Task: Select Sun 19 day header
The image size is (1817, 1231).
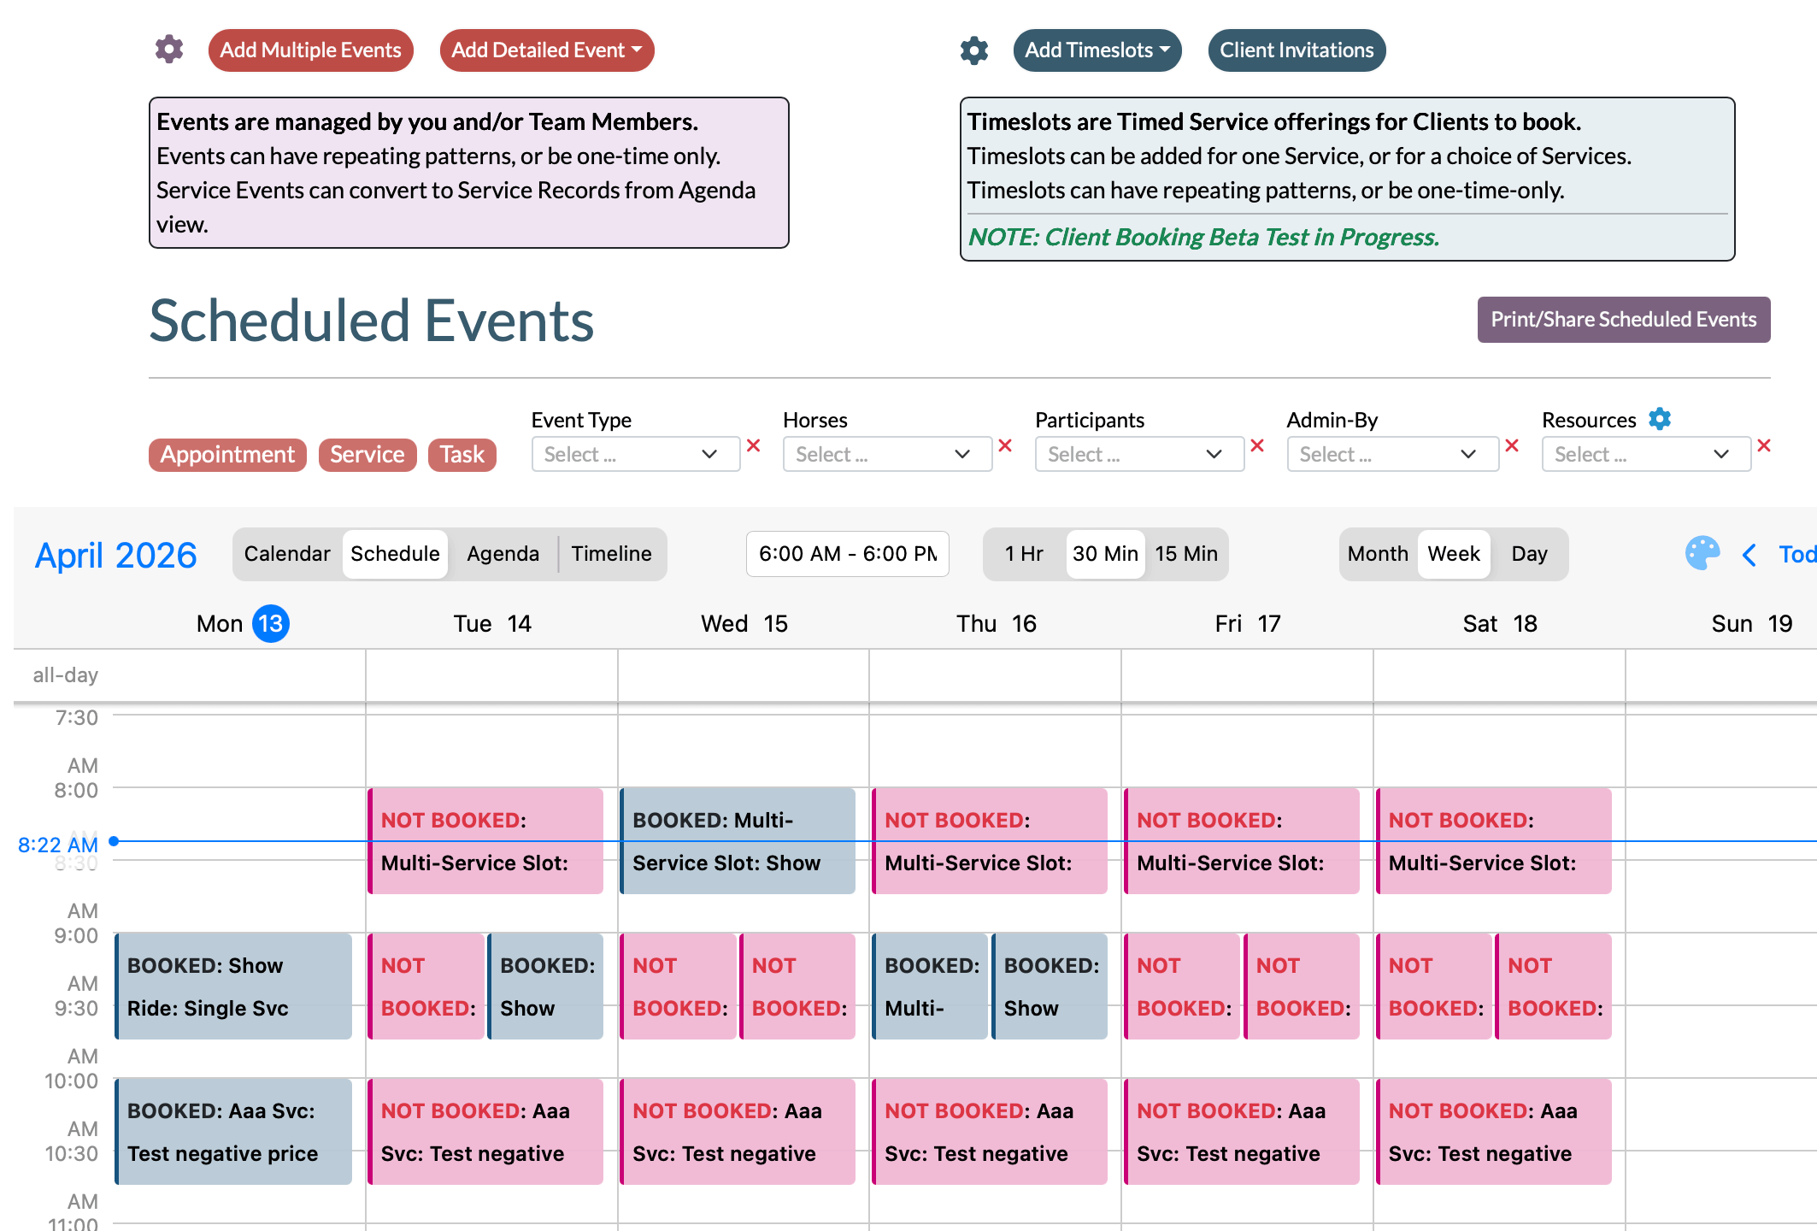Action: pyautogui.click(x=1752, y=624)
